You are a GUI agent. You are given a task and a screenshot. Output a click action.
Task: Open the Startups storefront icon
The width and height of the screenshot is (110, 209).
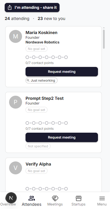[78, 198]
